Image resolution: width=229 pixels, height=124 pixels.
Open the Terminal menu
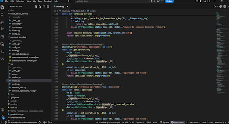(x=48, y=1)
